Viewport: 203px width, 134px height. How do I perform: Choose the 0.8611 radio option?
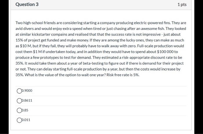click(19, 101)
